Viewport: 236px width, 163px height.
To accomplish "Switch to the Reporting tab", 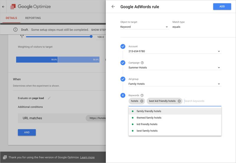I will pos(33,18).
